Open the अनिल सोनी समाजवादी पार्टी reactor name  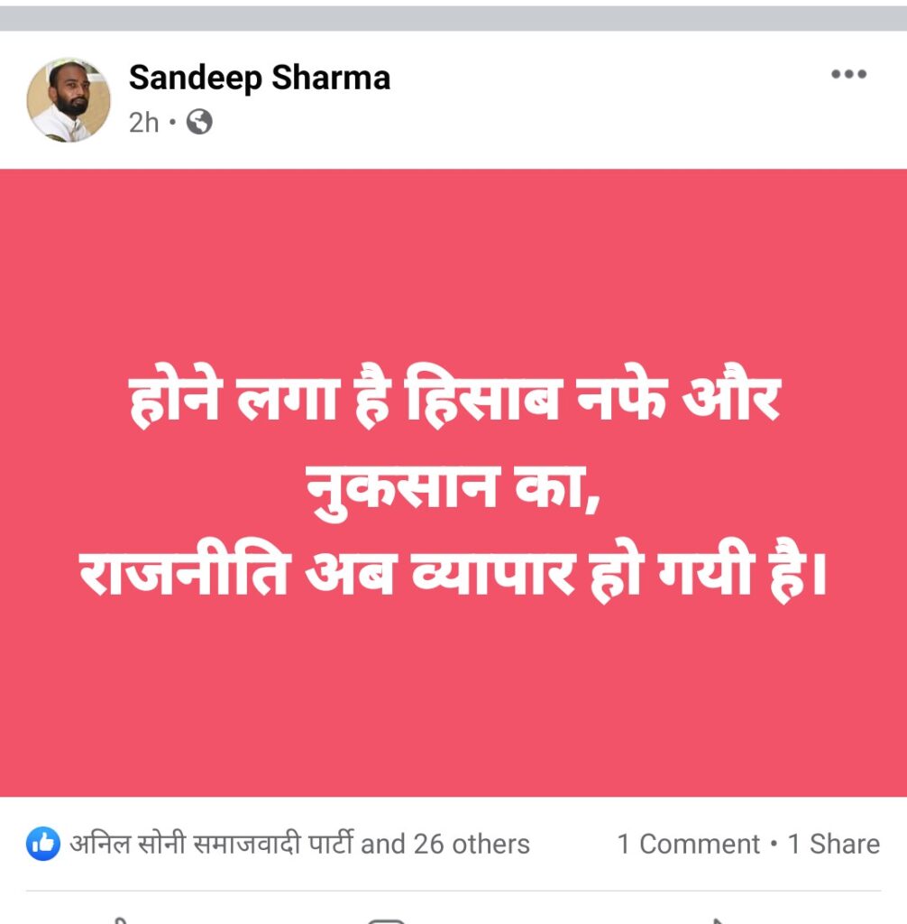[x=212, y=844]
